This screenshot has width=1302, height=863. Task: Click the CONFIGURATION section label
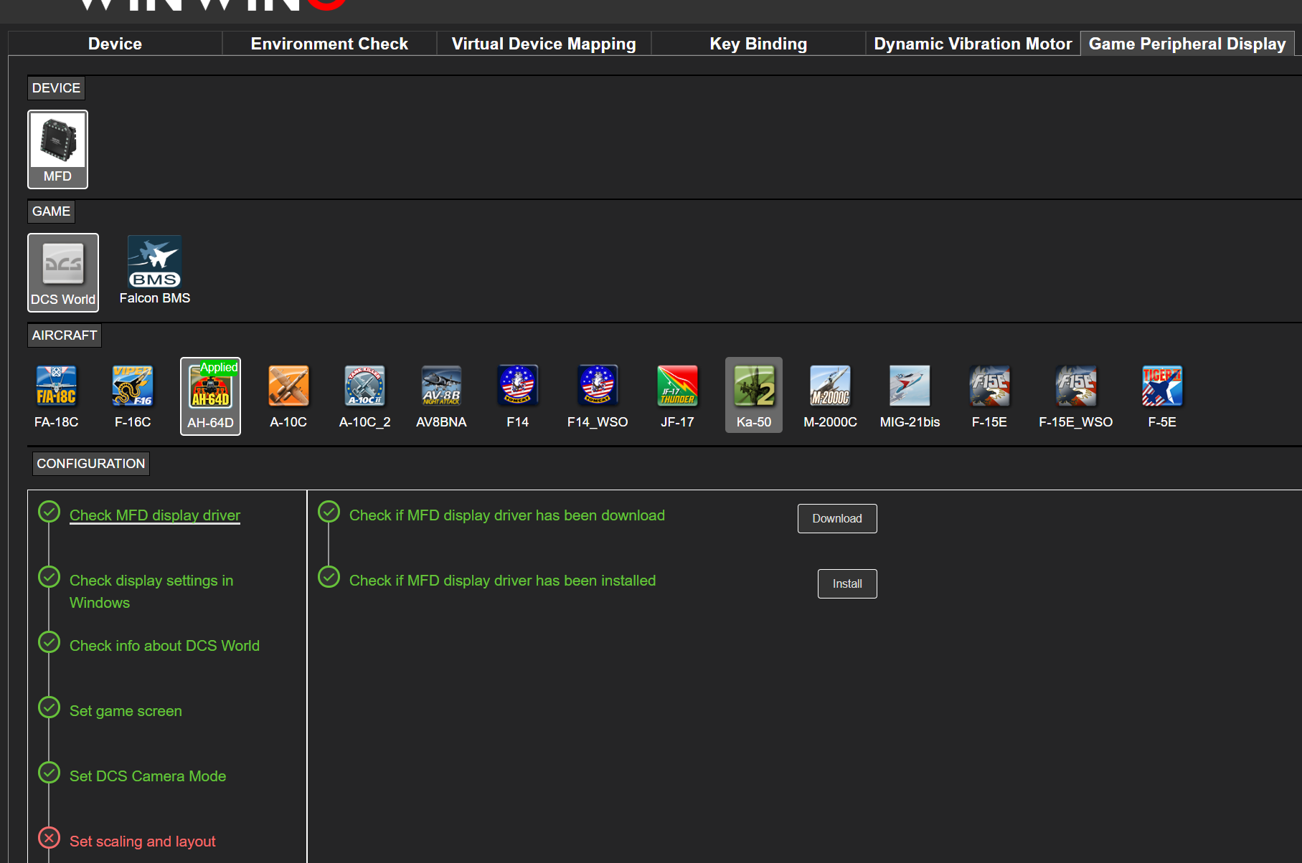(x=91, y=464)
